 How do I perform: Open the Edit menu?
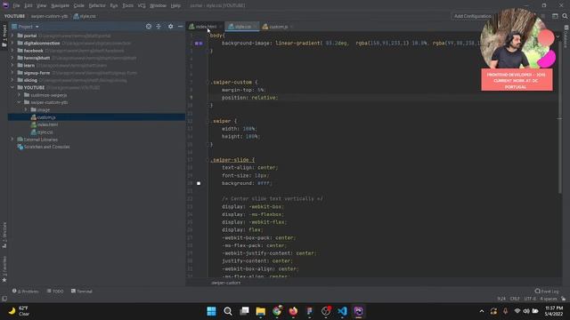[x=28, y=6]
